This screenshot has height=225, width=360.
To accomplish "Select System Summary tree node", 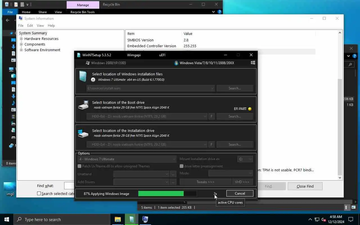I will tap(33, 33).
